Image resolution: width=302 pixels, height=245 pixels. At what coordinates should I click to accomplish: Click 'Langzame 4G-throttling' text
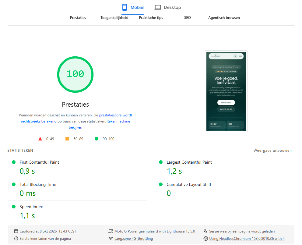(134, 239)
